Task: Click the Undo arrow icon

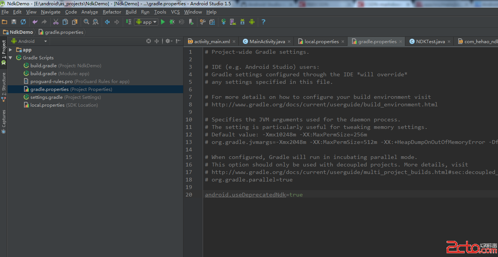Action: [x=35, y=22]
